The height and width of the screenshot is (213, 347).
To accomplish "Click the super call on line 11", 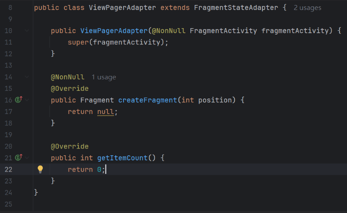I will [x=78, y=42].
